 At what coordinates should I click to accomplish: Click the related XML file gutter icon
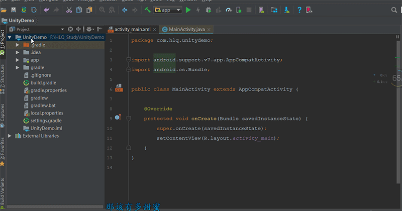[119, 89]
